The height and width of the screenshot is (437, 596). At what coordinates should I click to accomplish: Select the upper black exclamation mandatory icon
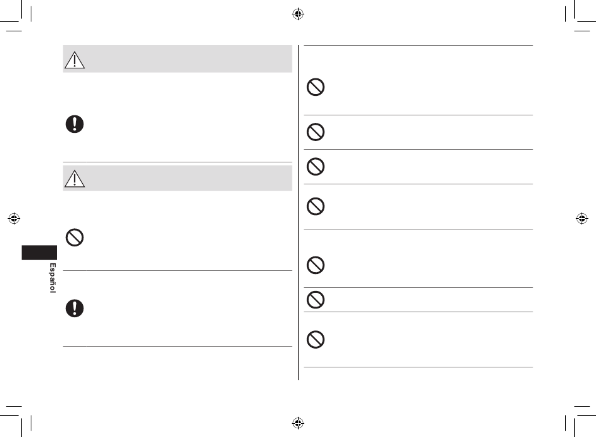pos(75,124)
